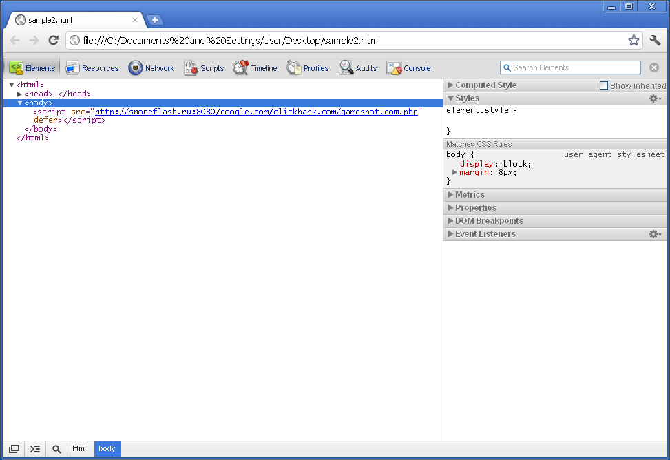Enable the Show inherited checkbox
The image size is (670, 460).
point(604,85)
